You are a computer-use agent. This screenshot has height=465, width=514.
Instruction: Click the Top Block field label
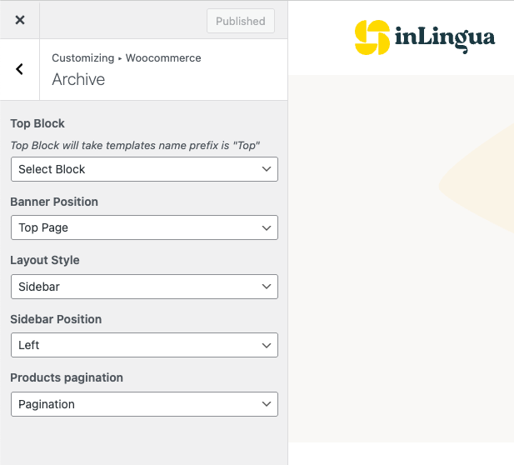37,123
